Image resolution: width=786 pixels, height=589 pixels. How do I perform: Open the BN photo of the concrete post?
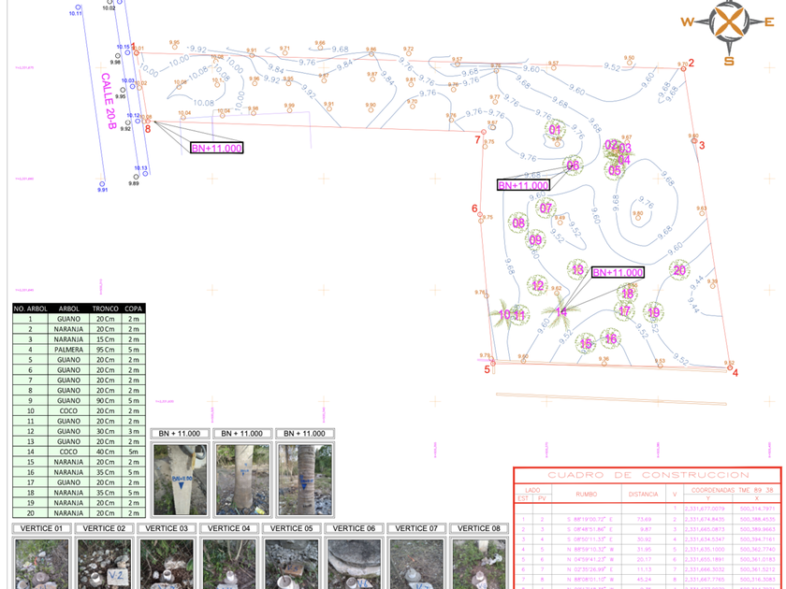tap(180, 480)
